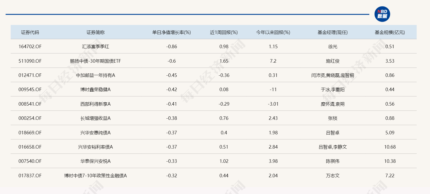The image size is (430, 194).
Task: Select code cell 000254.OF
Action: [30, 118]
